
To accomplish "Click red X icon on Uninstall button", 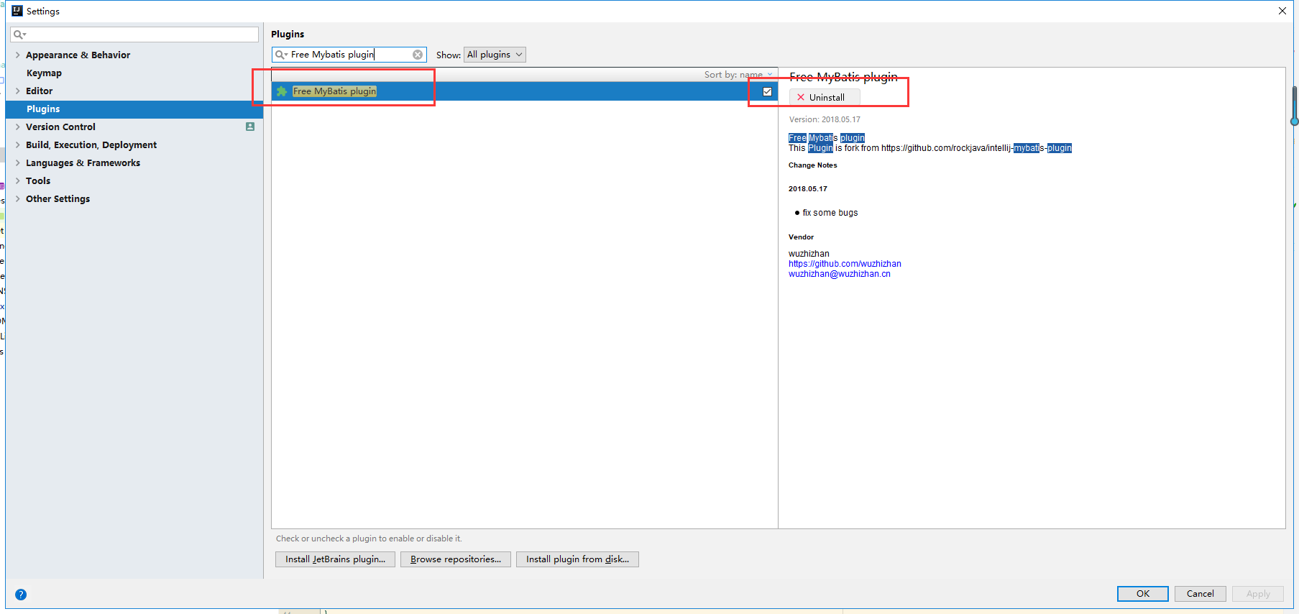I will click(801, 97).
